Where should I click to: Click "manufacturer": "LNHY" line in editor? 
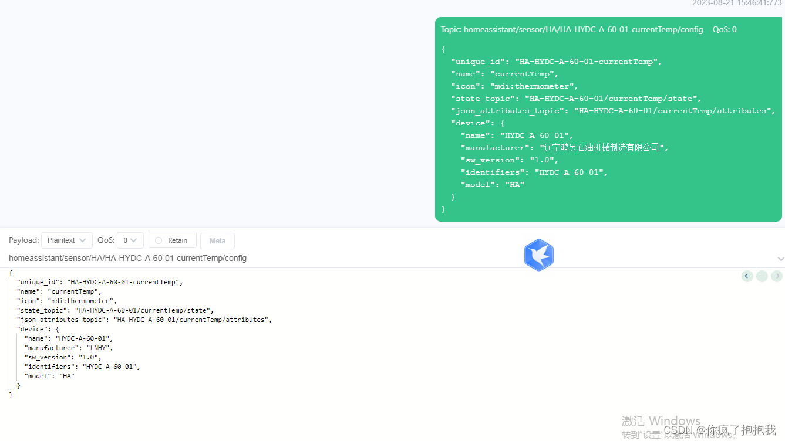pos(69,348)
